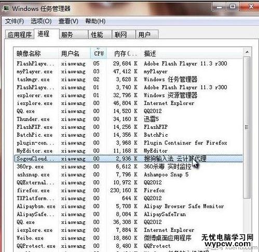This screenshot has width=259, height=252.
Task: Click description 'Plugin Container for Firefox'
Action: coord(185,143)
